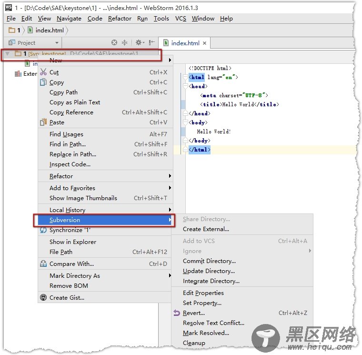Click the Create Gist GitHub icon
The height and width of the screenshot is (355, 362).
click(x=43, y=297)
